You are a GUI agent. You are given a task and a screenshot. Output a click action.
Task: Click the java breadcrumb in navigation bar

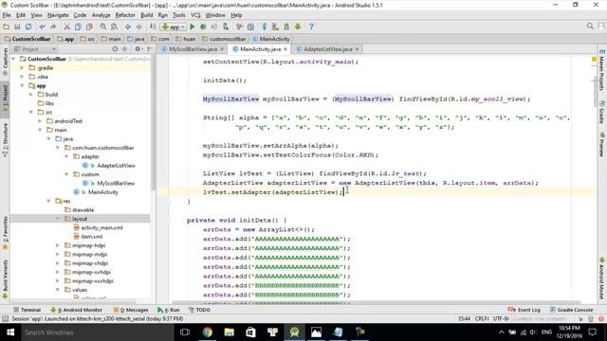[x=136, y=39]
